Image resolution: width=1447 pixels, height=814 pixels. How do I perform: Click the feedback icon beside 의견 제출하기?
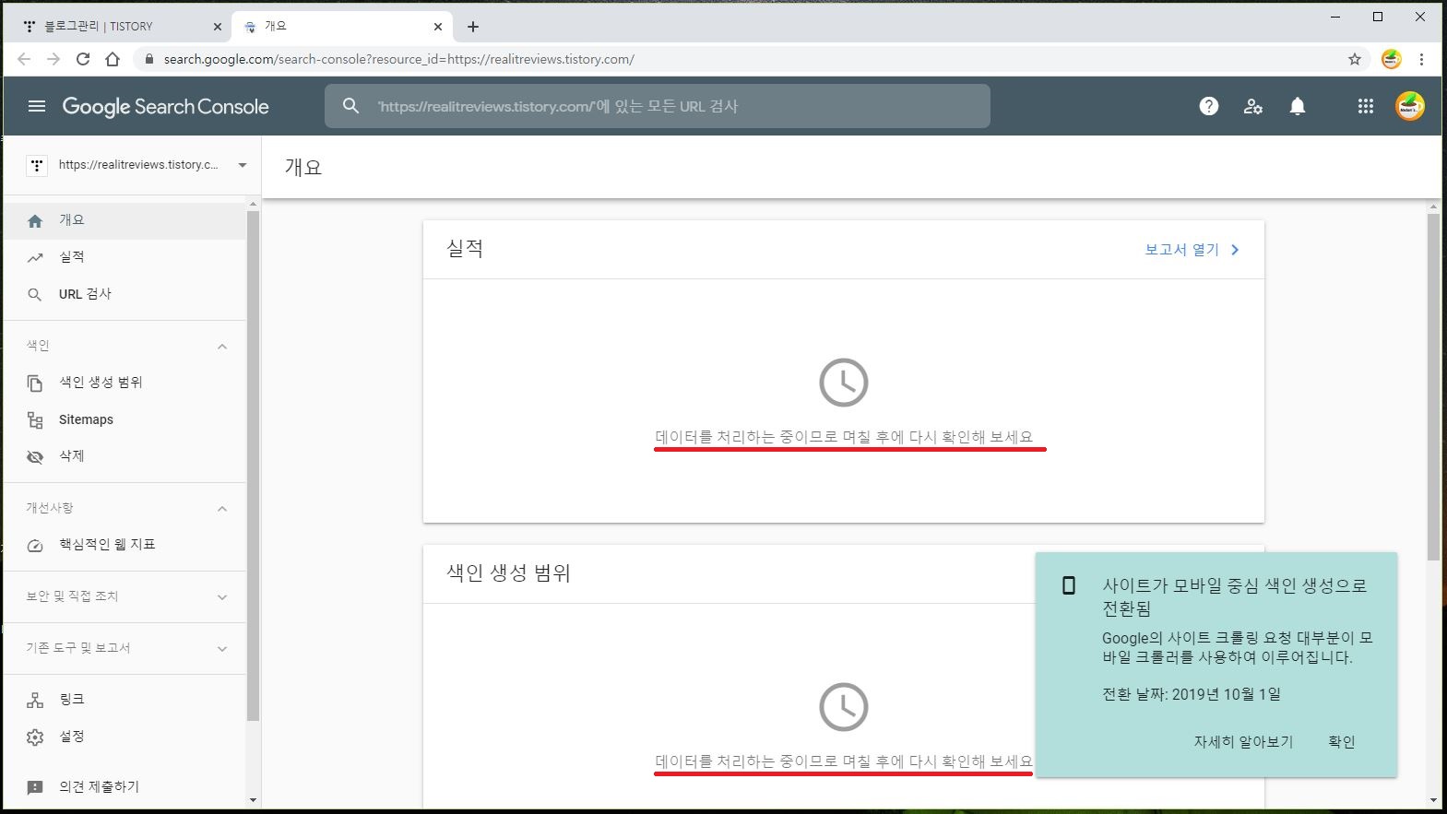[35, 787]
